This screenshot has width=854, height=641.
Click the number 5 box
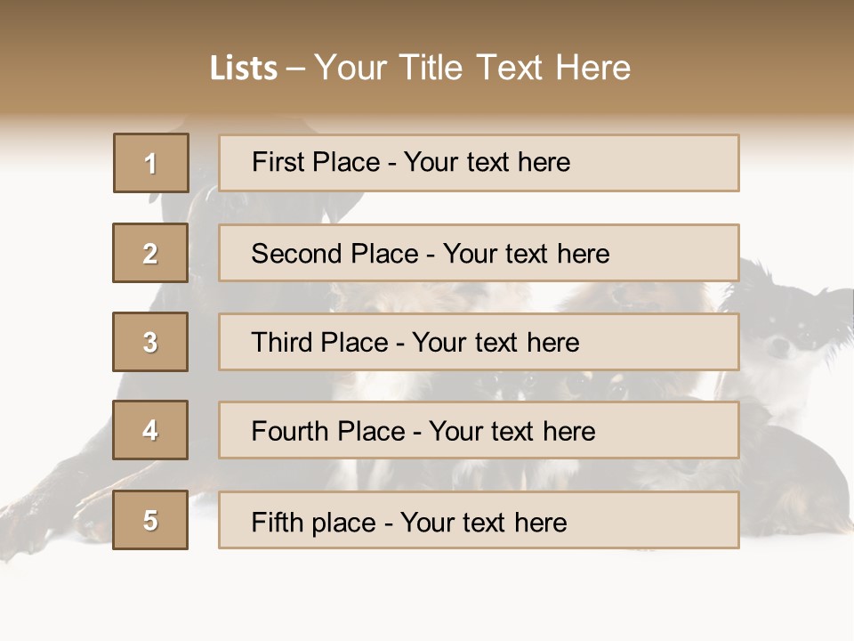coord(150,520)
